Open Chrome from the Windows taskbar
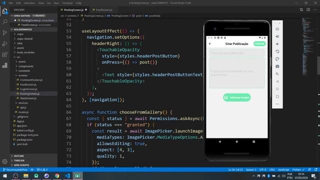 [x=57, y=176]
